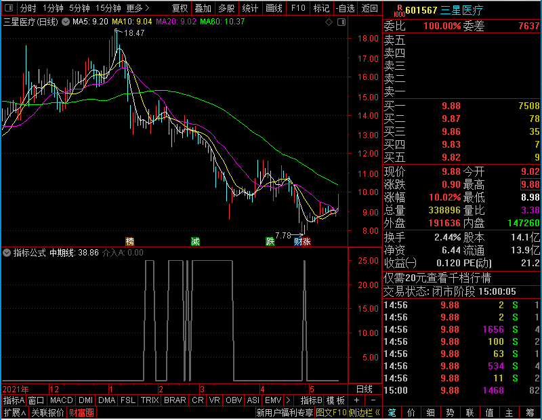Viewport: 542px width, 420px height.
Task: Select the VR indicator tab
Action: pyautogui.click(x=215, y=400)
